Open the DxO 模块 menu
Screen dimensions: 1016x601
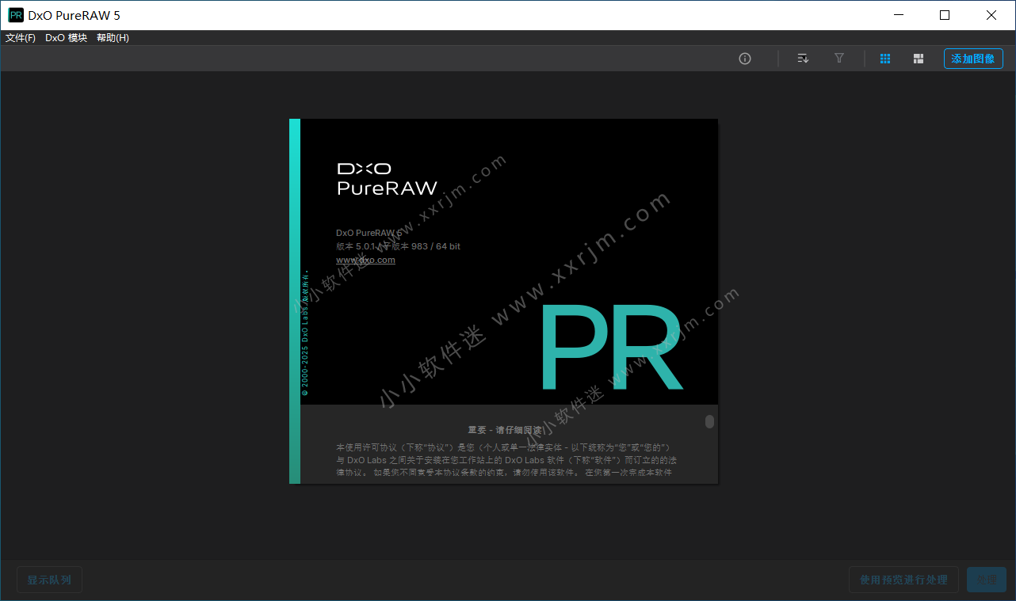67,38
